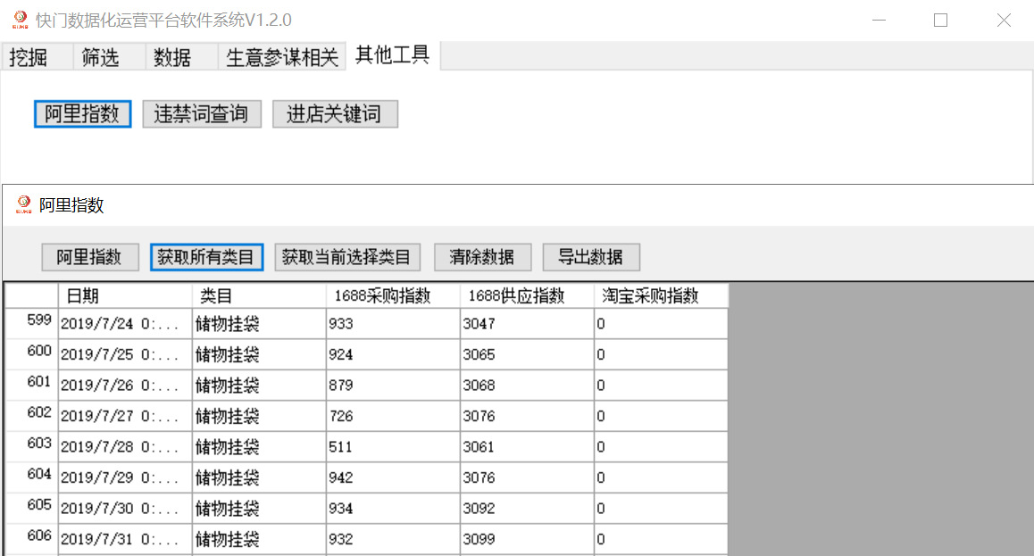The height and width of the screenshot is (556, 1034).
Task: Select row header 602
Action: point(31,416)
